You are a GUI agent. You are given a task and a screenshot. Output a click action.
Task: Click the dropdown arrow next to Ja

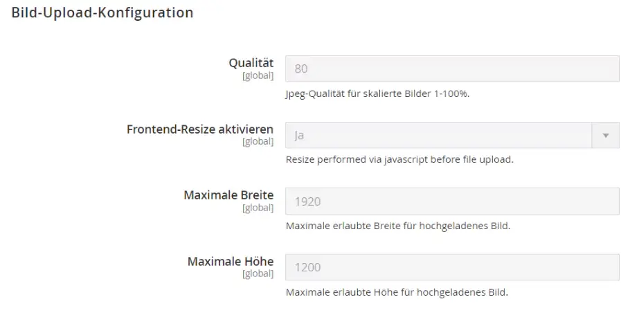coord(606,136)
